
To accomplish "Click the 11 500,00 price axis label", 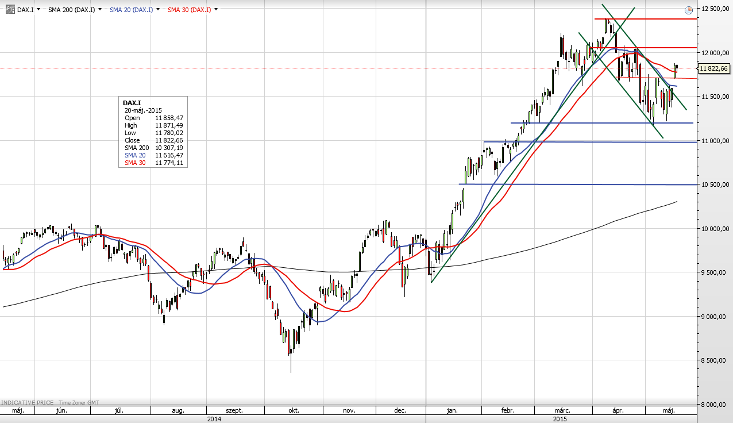I will tap(716, 97).
